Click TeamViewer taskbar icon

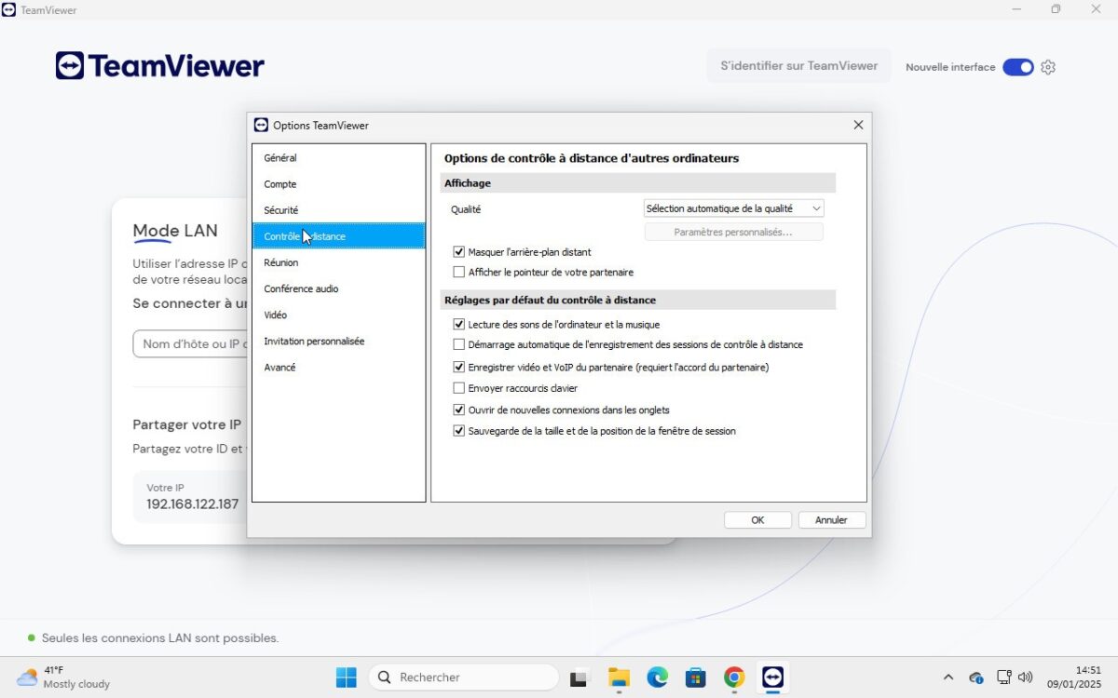tap(772, 678)
